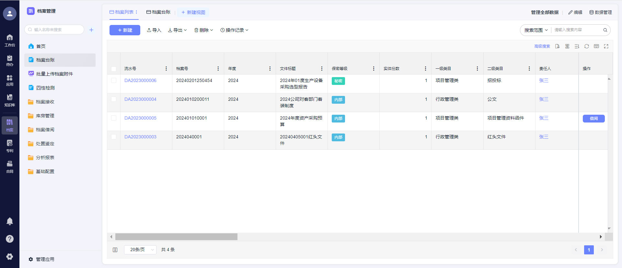The height and width of the screenshot is (268, 622).
Task: Enter fullscreen with the expand icon
Action: tap(606, 46)
